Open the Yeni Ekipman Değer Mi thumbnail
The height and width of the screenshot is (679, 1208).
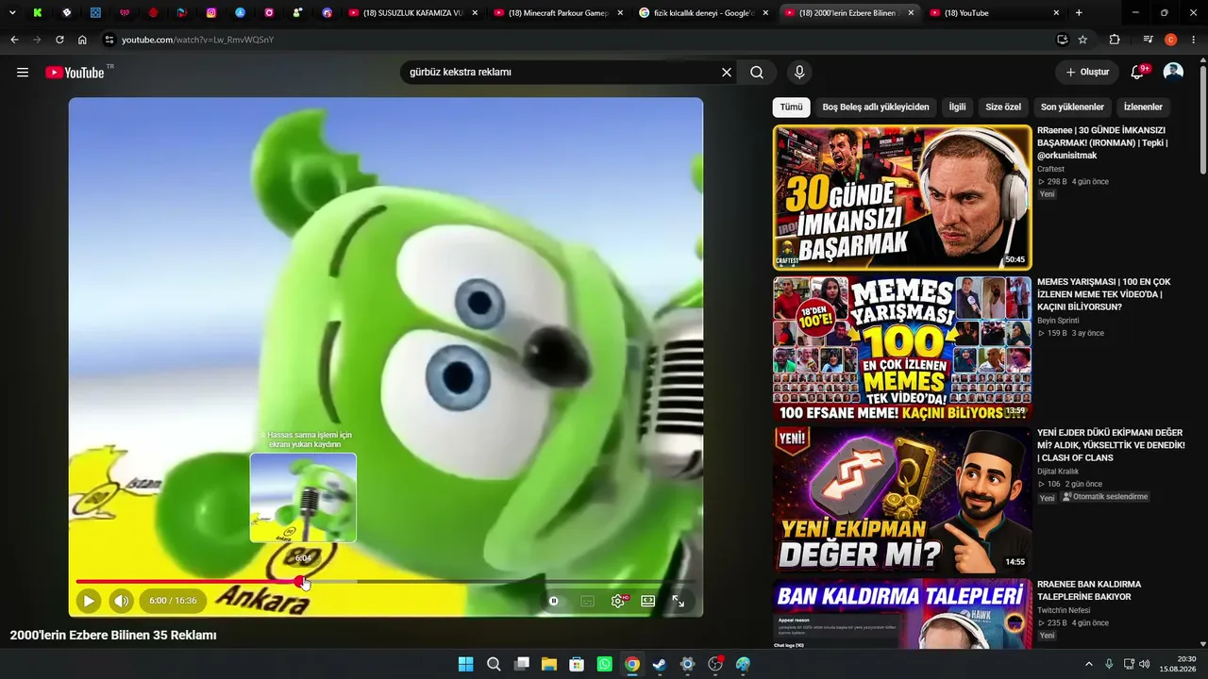pos(902,500)
